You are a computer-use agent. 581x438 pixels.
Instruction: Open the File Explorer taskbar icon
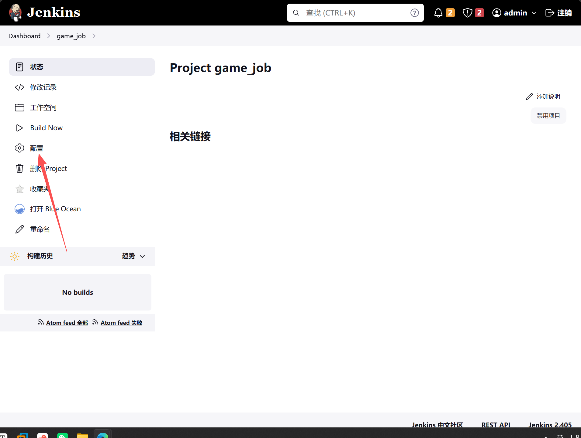point(83,435)
